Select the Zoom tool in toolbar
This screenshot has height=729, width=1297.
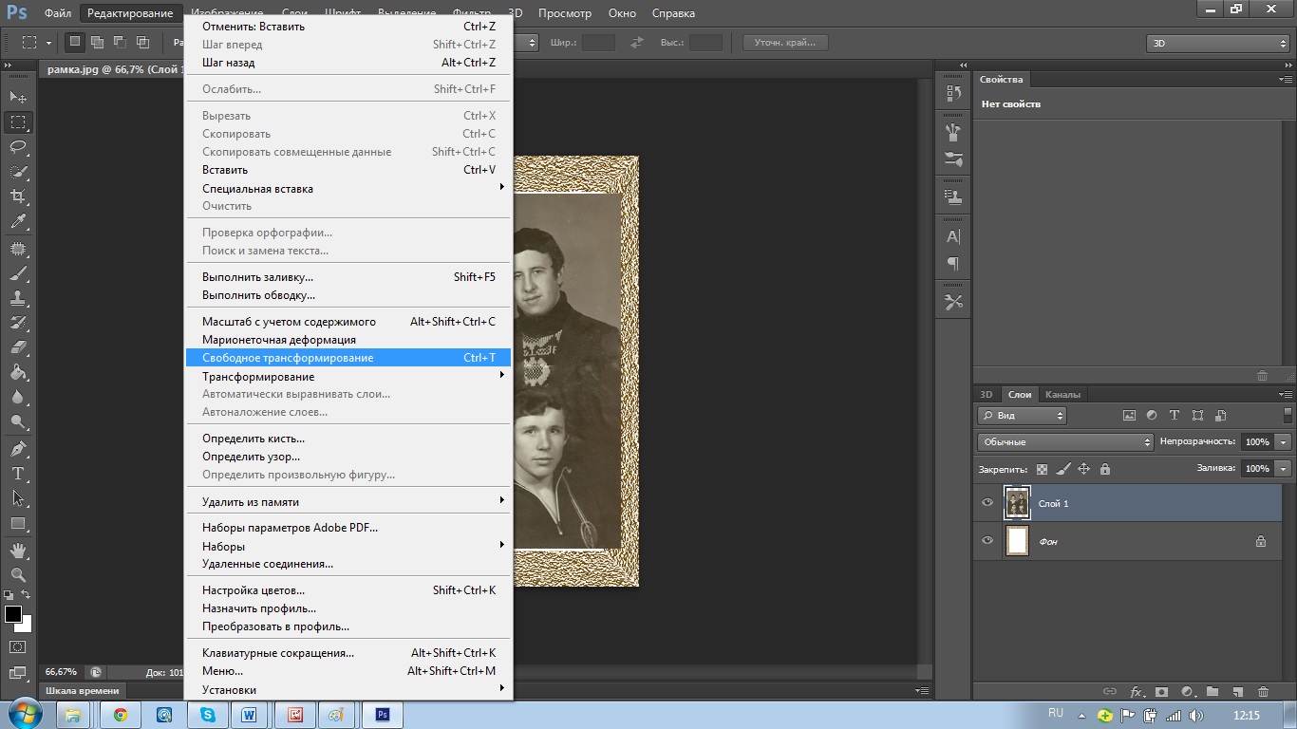click(x=18, y=575)
